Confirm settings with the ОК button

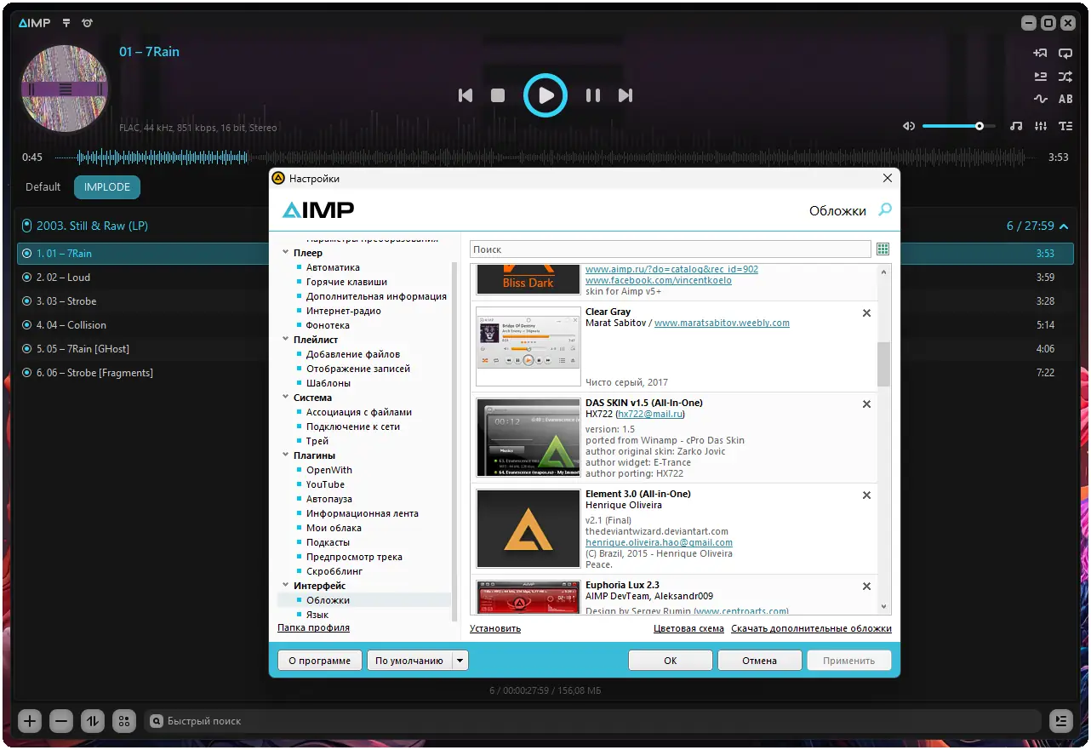point(671,661)
